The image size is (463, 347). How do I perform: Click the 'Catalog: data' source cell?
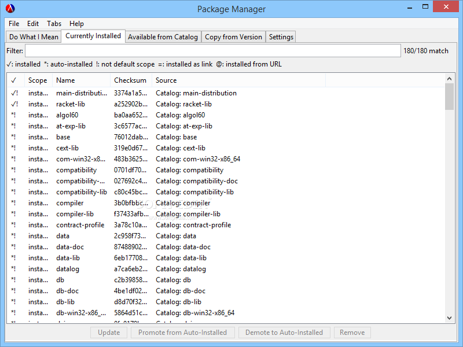[176, 236]
